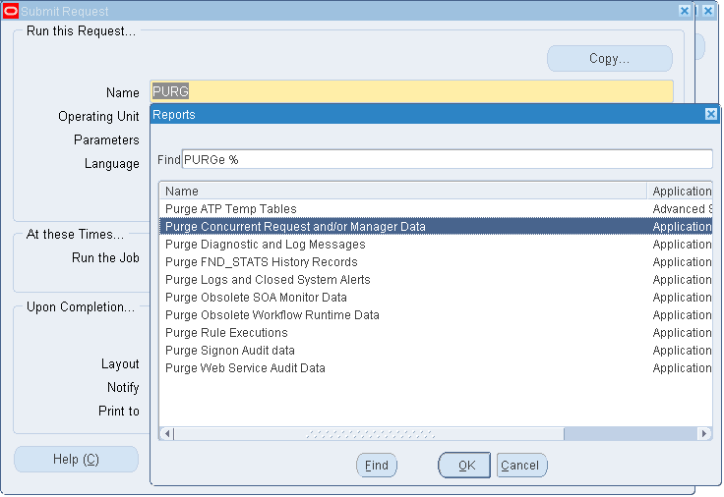Select Purge ATP Temp Tables row
724x497 pixels.
(436, 209)
